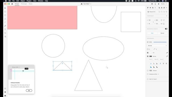Uncheck the Fill checkbox
The height and width of the screenshot is (97, 172).
click(148, 53)
